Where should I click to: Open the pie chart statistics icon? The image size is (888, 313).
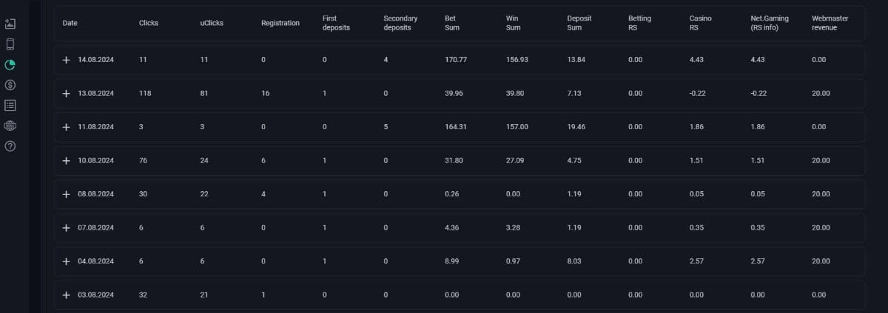pyautogui.click(x=10, y=65)
